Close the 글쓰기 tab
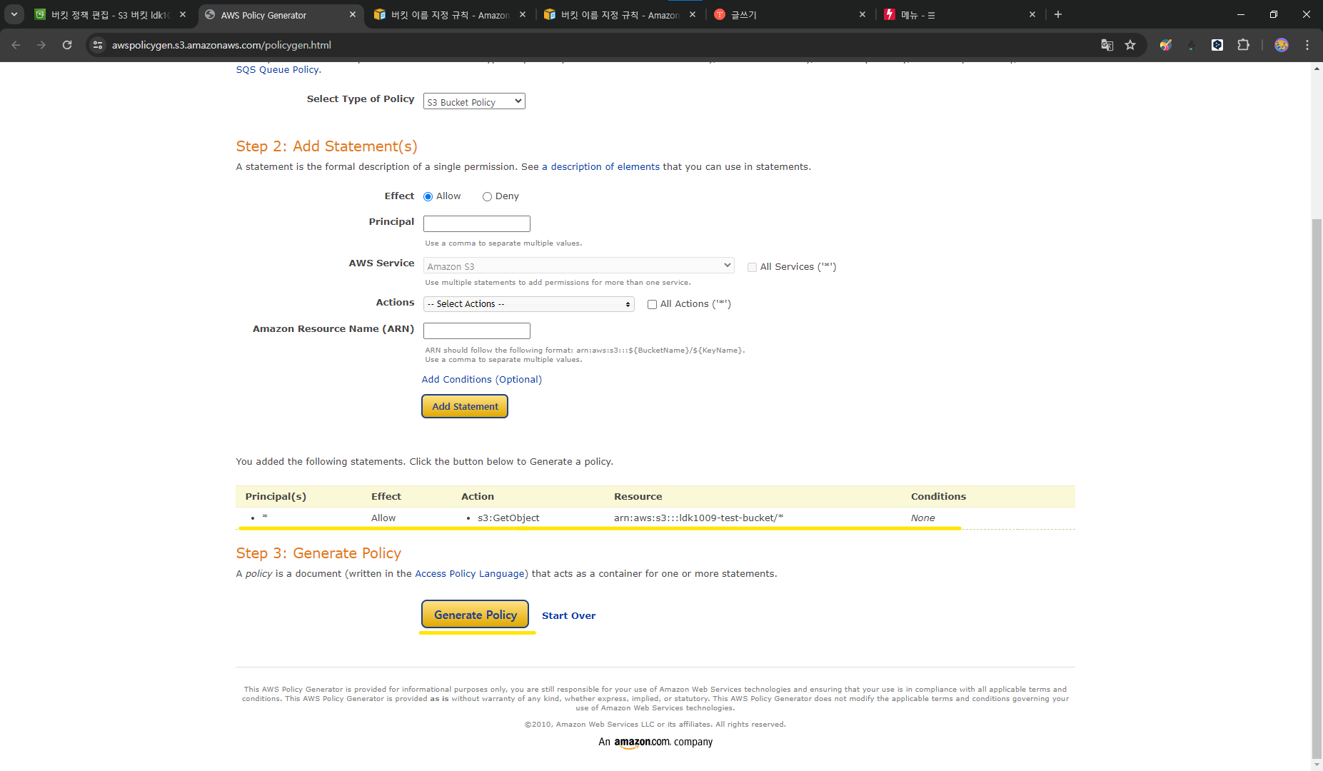This screenshot has height=771, width=1323. click(862, 14)
